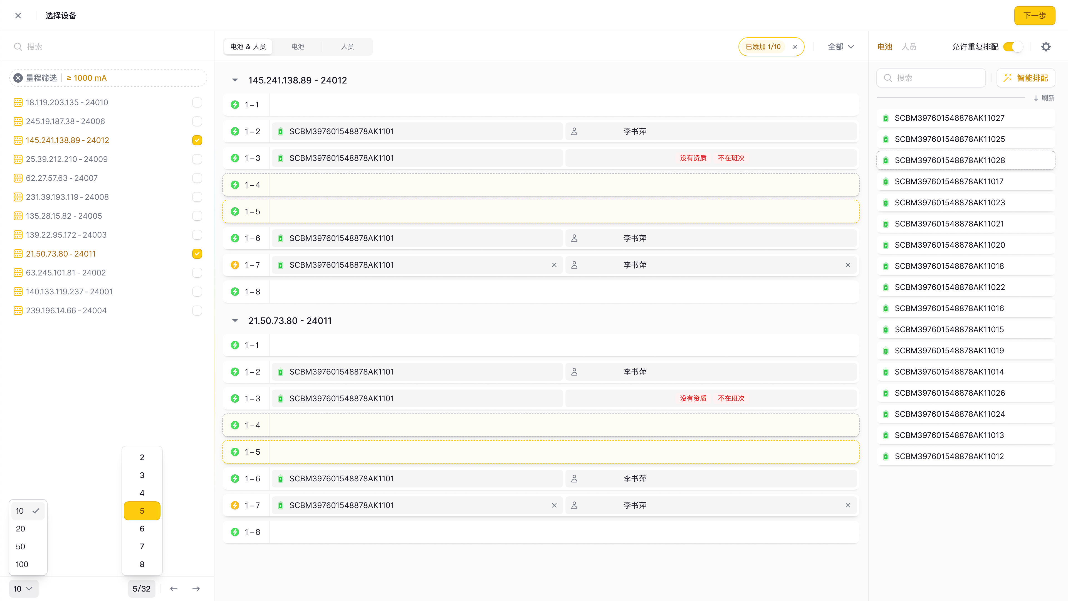Select the 人员 tab in right panel
Viewport: 1068px width, 601px height.
click(909, 47)
